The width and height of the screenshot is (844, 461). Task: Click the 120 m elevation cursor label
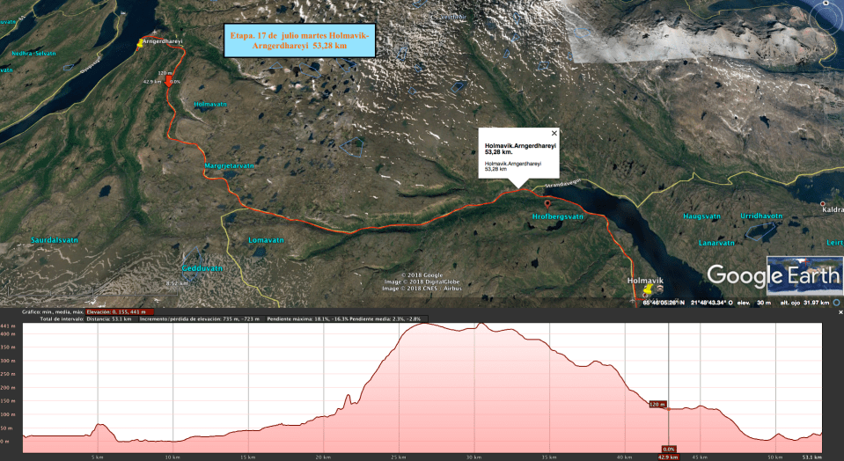coord(657,405)
